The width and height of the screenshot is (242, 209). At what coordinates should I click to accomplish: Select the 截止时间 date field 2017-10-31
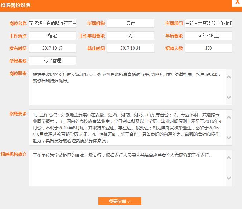point(130,48)
